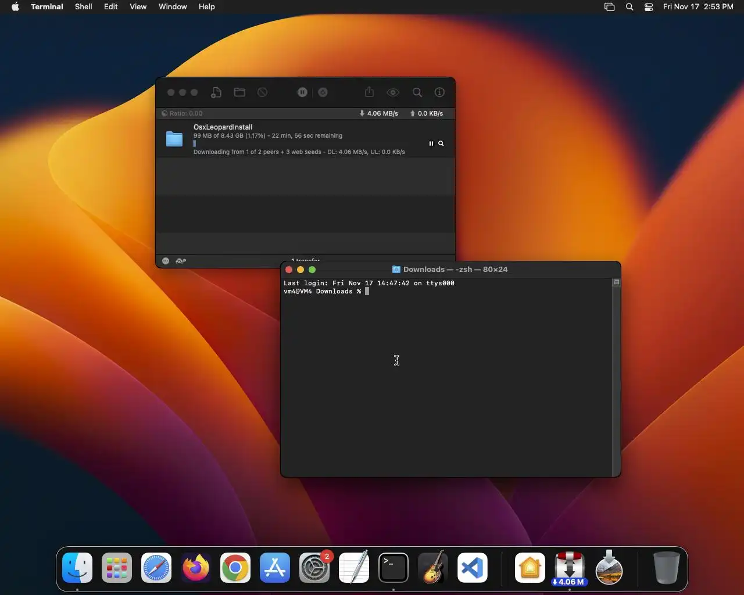Open Home app from the Dock
This screenshot has height=595, width=744.
point(530,568)
